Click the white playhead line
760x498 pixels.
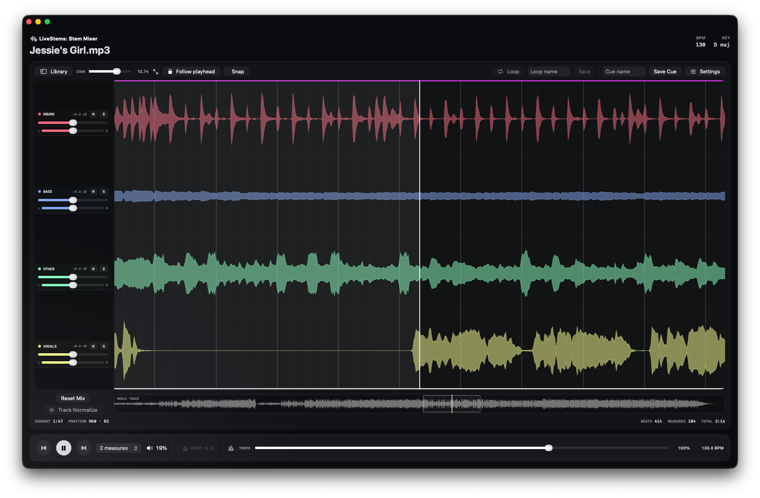point(420,235)
